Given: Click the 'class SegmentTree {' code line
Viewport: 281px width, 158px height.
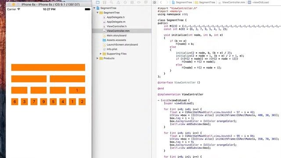Looking at the screenshot, I should [x=172, y=20].
